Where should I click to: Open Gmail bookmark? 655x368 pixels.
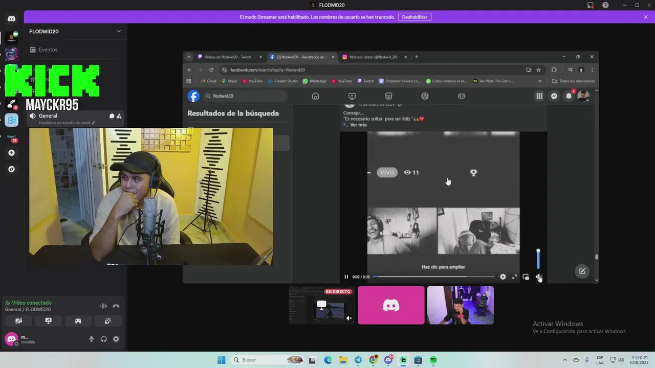click(x=209, y=81)
